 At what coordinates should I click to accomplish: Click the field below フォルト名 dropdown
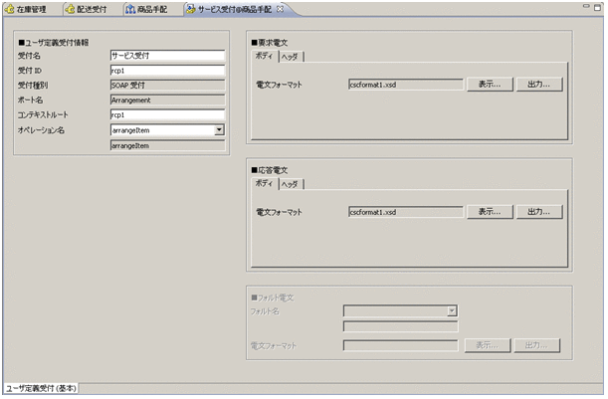point(401,326)
